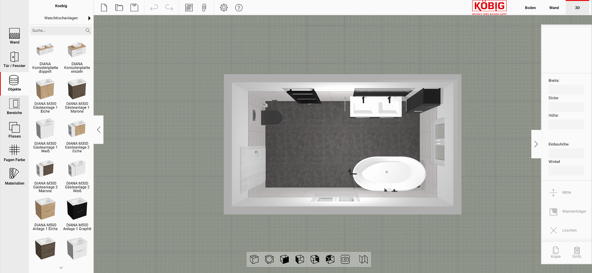The height and width of the screenshot is (273, 592).
Task: Click the paperclip attachment icon
Action: click(204, 8)
